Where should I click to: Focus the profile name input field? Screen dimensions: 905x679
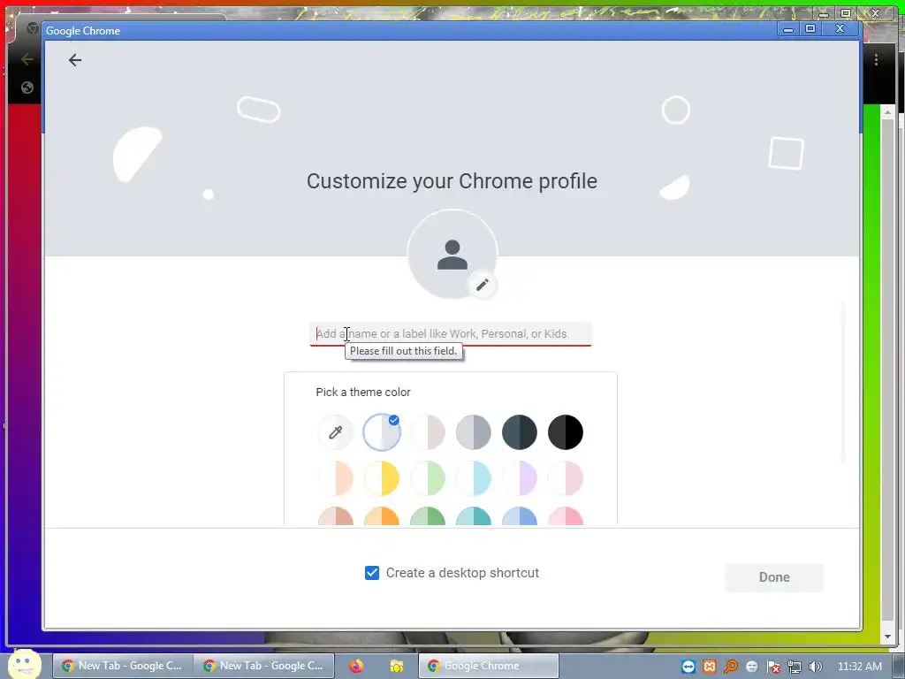[450, 333]
